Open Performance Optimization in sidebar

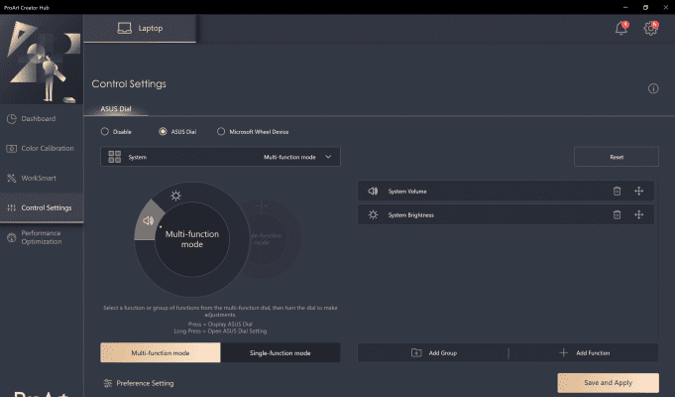click(42, 237)
